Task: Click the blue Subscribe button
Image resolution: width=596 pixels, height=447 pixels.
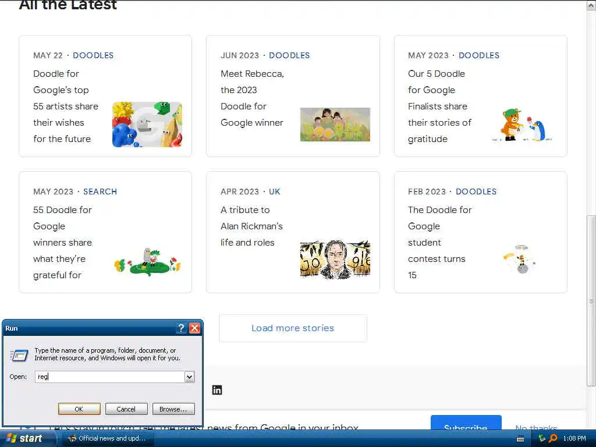Action: pyautogui.click(x=466, y=423)
